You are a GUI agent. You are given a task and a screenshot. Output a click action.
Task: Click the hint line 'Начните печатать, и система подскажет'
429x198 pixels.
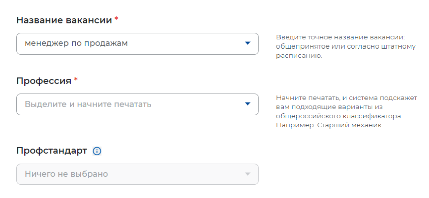[347, 98]
